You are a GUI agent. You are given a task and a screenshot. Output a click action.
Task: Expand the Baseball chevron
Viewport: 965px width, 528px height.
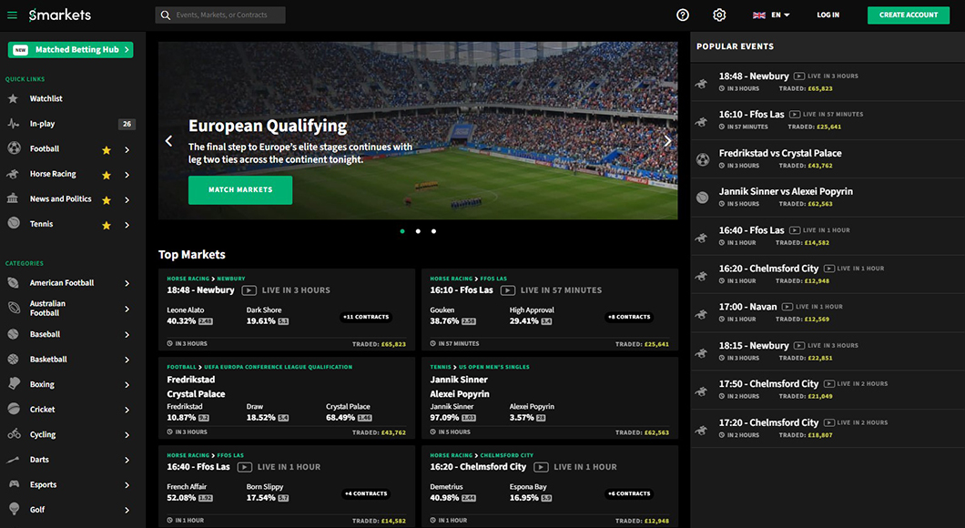tap(127, 335)
